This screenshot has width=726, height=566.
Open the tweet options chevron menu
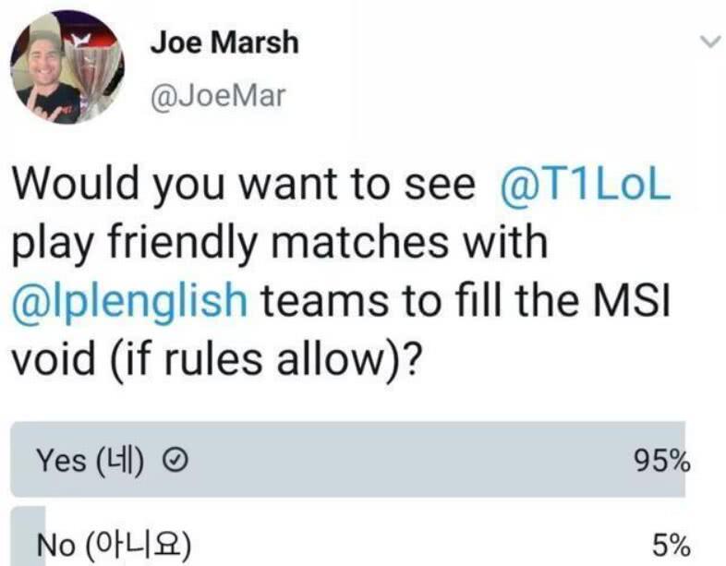(708, 42)
